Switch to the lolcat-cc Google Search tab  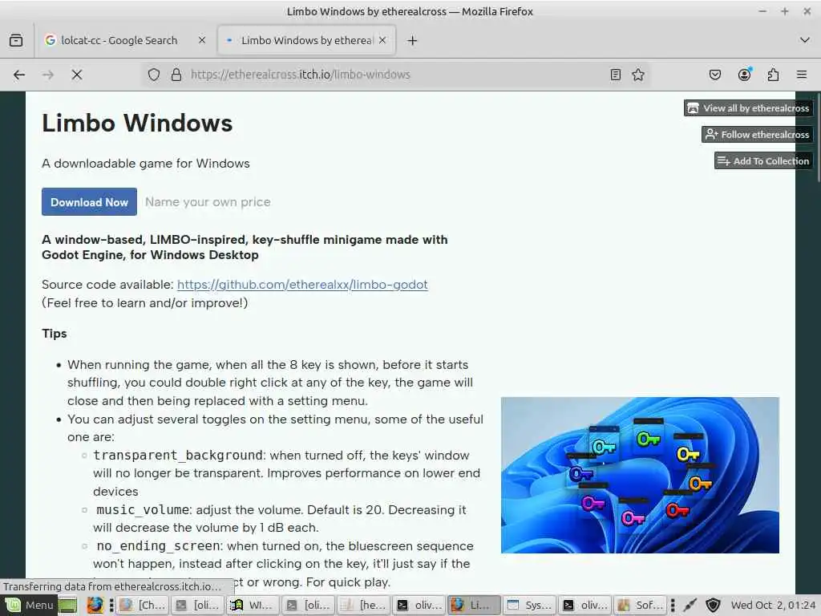click(x=119, y=40)
